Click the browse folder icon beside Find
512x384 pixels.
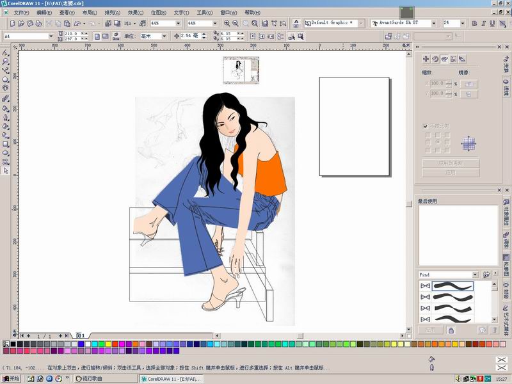486,275
